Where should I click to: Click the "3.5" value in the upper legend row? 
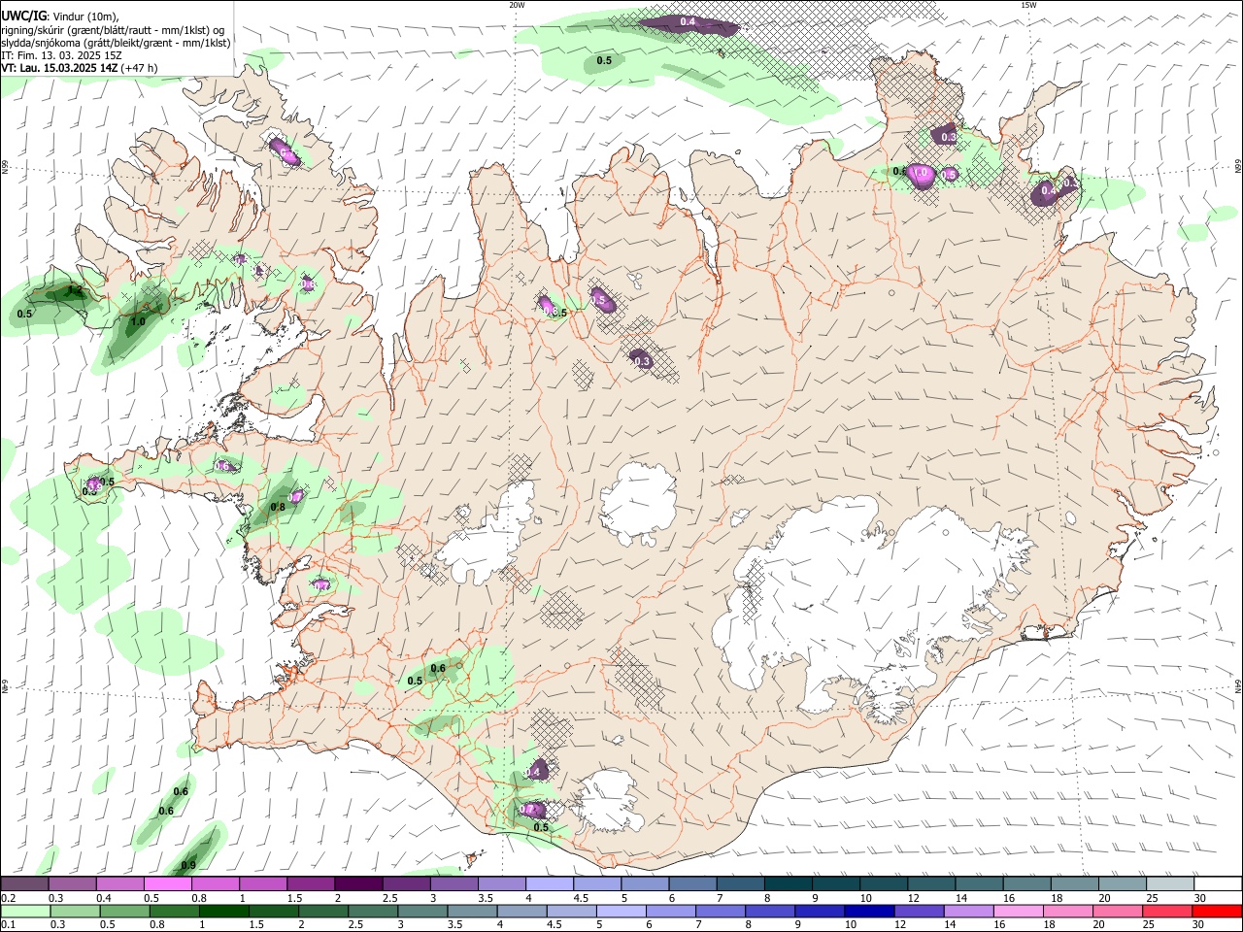(486, 898)
